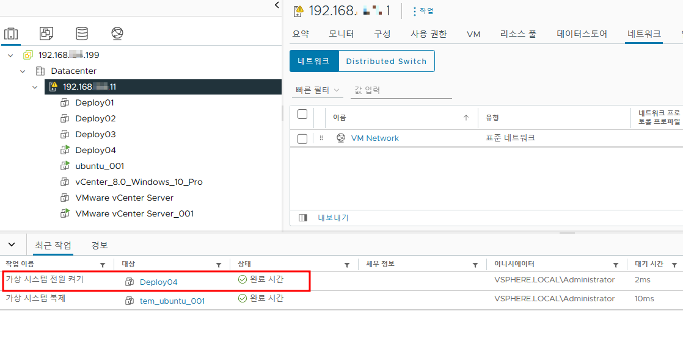Viewport: 683px width, 347px height.
Task: Open the 요약 tab
Action: 301,34
